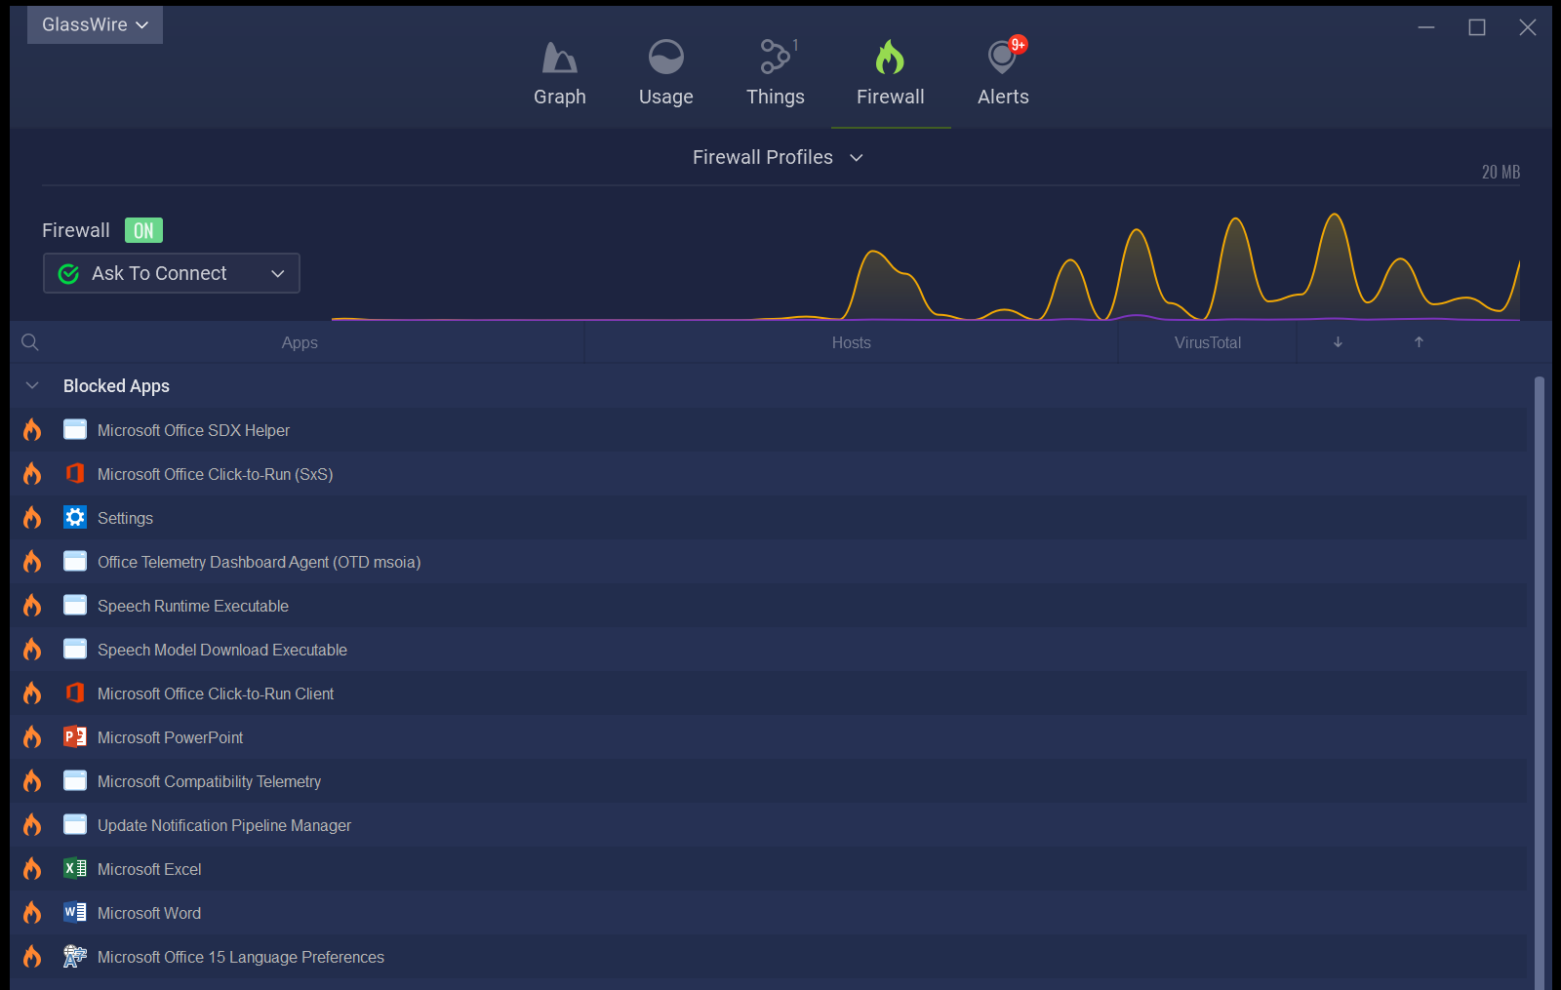Toggle flame for Speech Model Download Executable
This screenshot has width=1561, height=990.
pos(32,649)
